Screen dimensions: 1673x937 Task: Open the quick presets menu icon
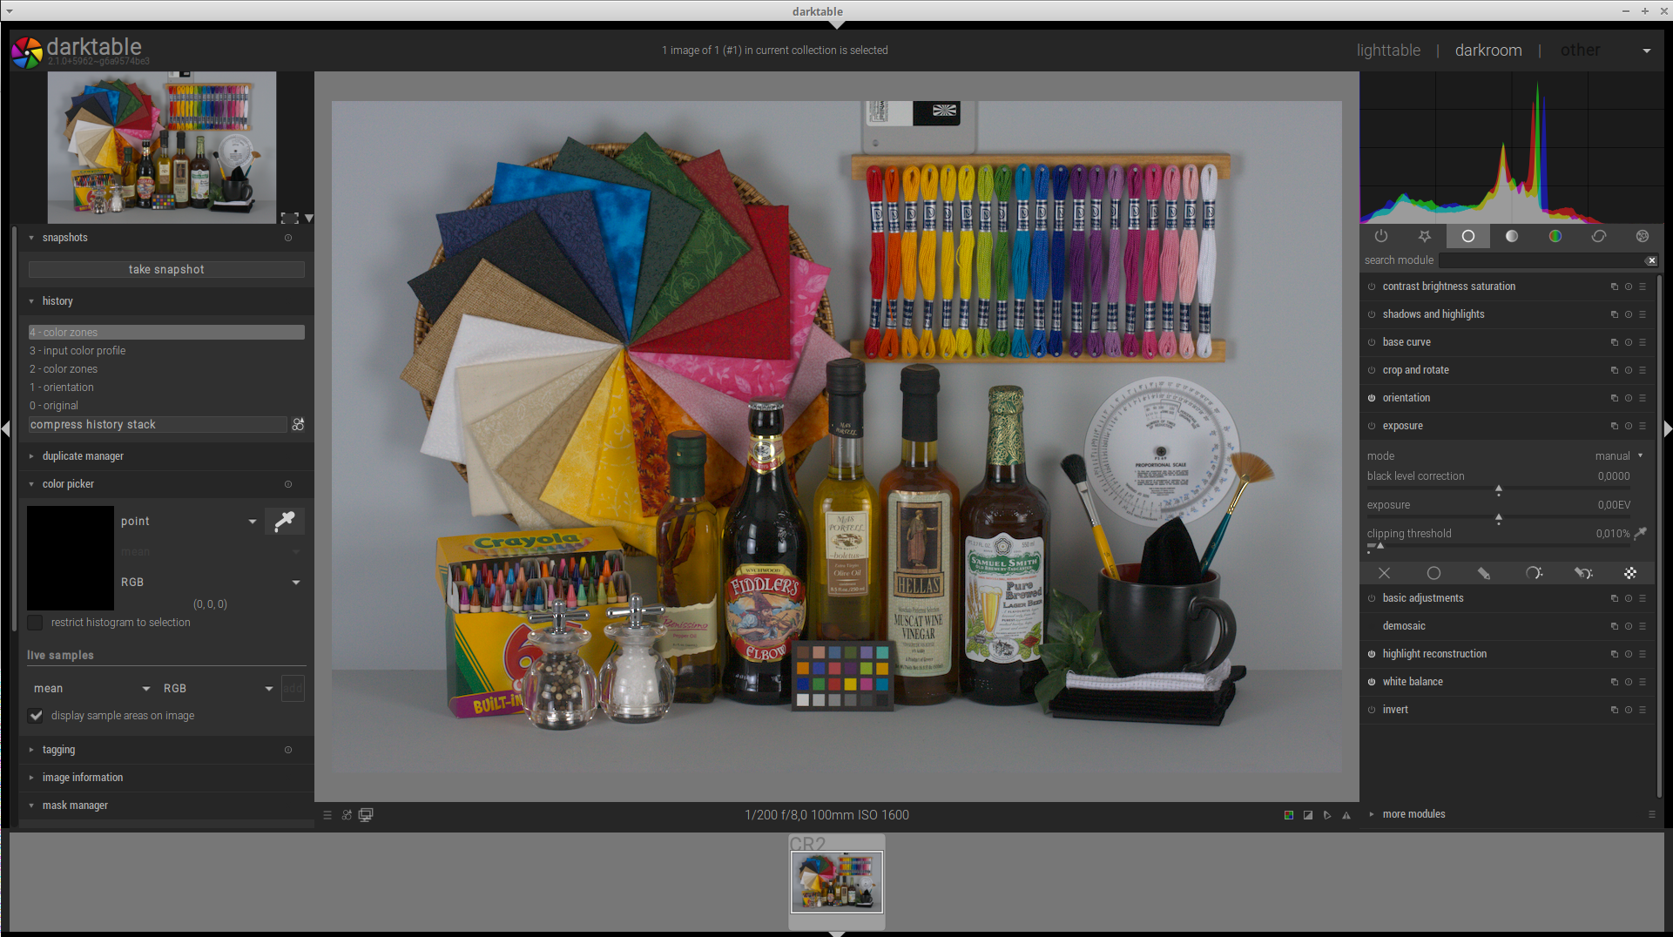pos(327,815)
